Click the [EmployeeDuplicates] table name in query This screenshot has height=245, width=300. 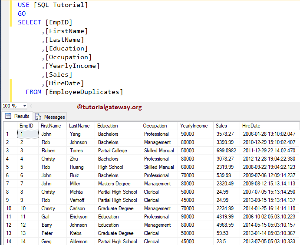pos(84,92)
